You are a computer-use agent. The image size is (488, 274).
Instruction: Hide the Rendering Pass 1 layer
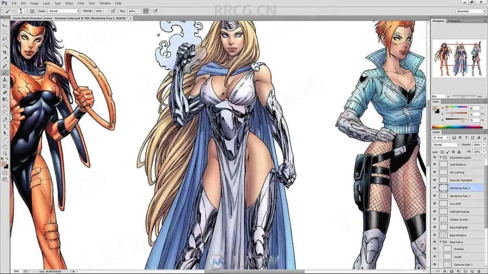point(435,196)
